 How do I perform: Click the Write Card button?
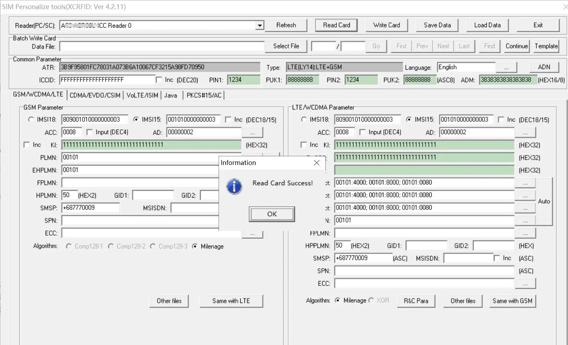(386, 25)
